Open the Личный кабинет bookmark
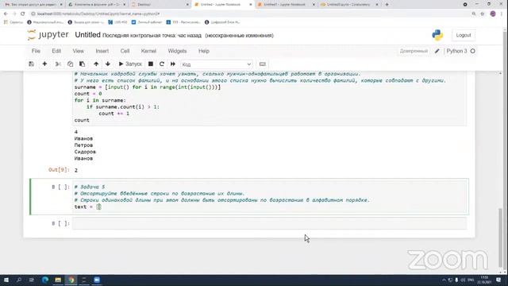This screenshot has width=508, height=286. click(146, 22)
